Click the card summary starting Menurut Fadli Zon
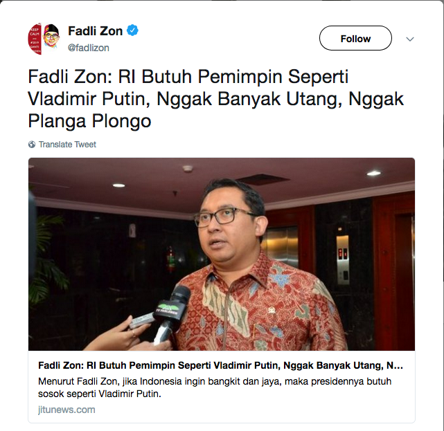 point(215,387)
